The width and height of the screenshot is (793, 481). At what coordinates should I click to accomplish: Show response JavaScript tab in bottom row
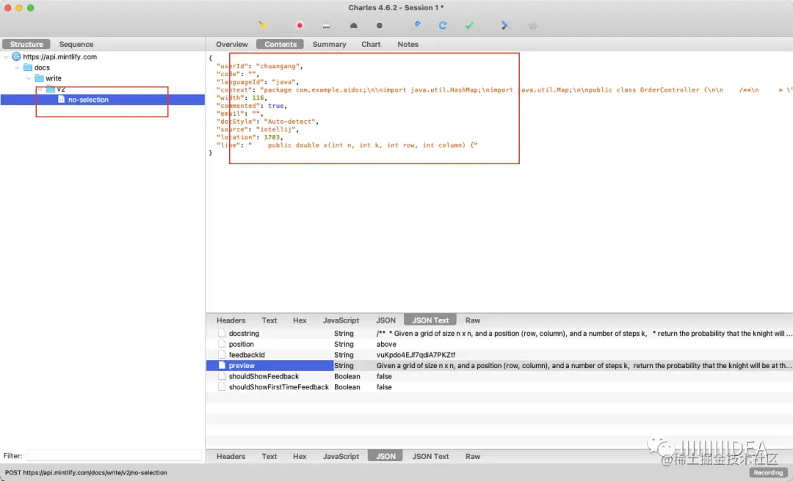pos(341,456)
